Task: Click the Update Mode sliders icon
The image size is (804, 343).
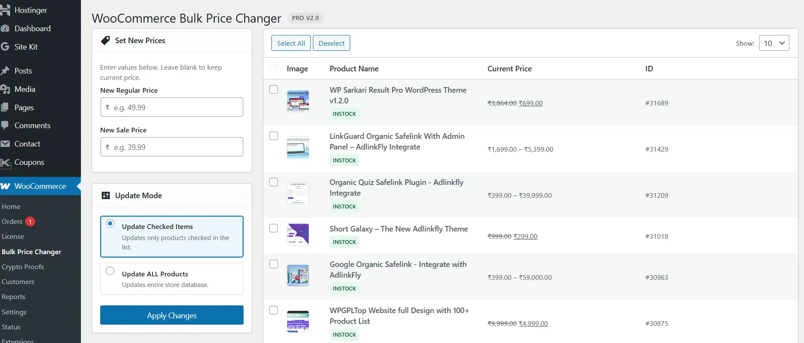Action: [105, 196]
